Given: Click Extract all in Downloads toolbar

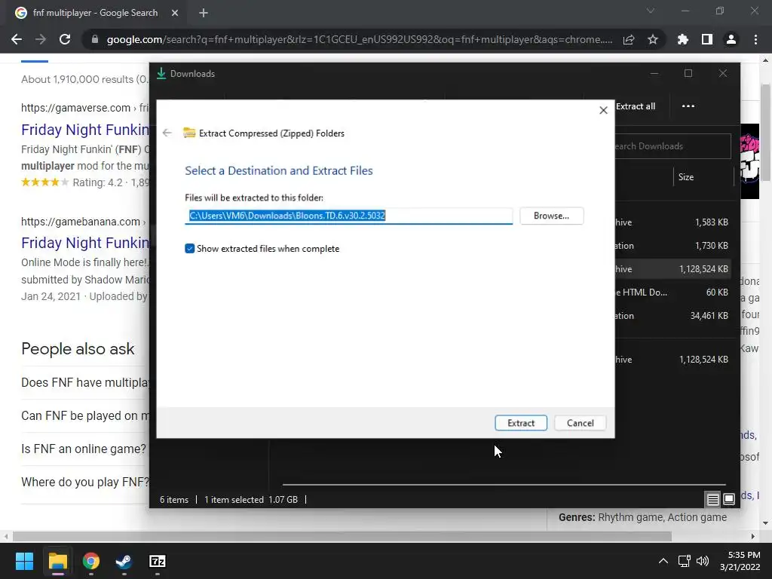Looking at the screenshot, I should pyautogui.click(x=635, y=106).
